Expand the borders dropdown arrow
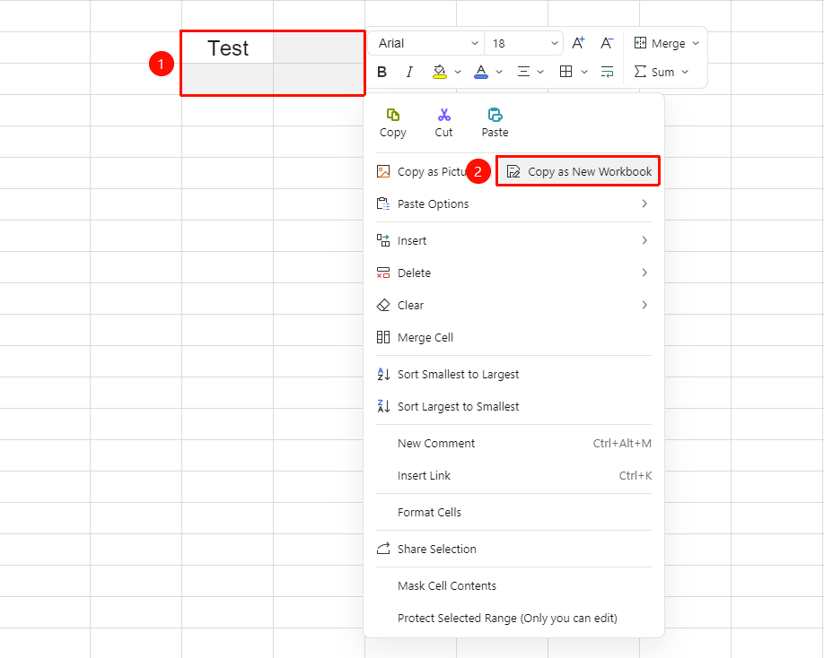 [x=584, y=72]
